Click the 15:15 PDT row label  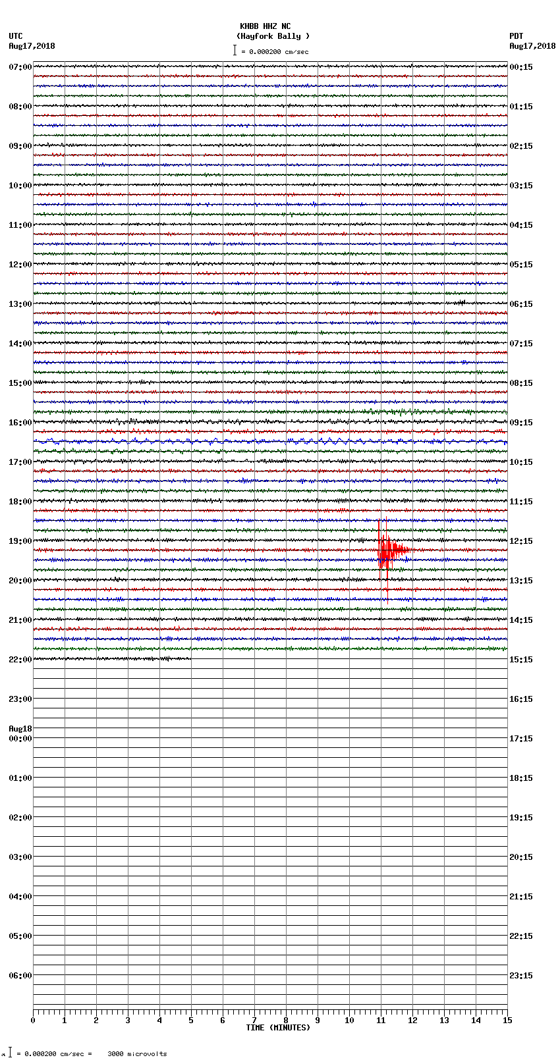[x=521, y=660]
